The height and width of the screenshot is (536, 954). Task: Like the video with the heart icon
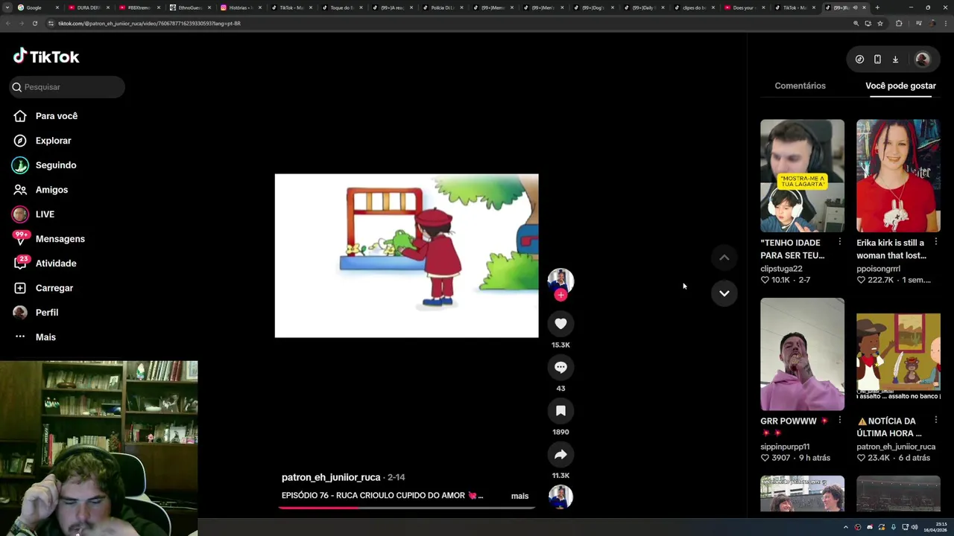(x=560, y=323)
